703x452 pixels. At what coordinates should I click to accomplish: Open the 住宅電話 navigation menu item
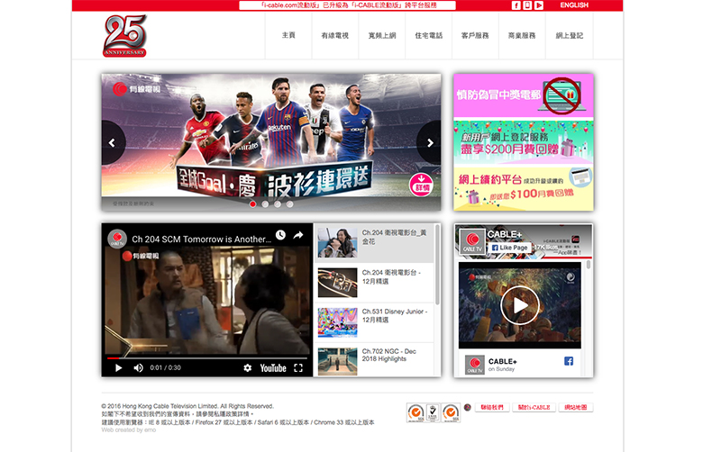[x=429, y=35]
